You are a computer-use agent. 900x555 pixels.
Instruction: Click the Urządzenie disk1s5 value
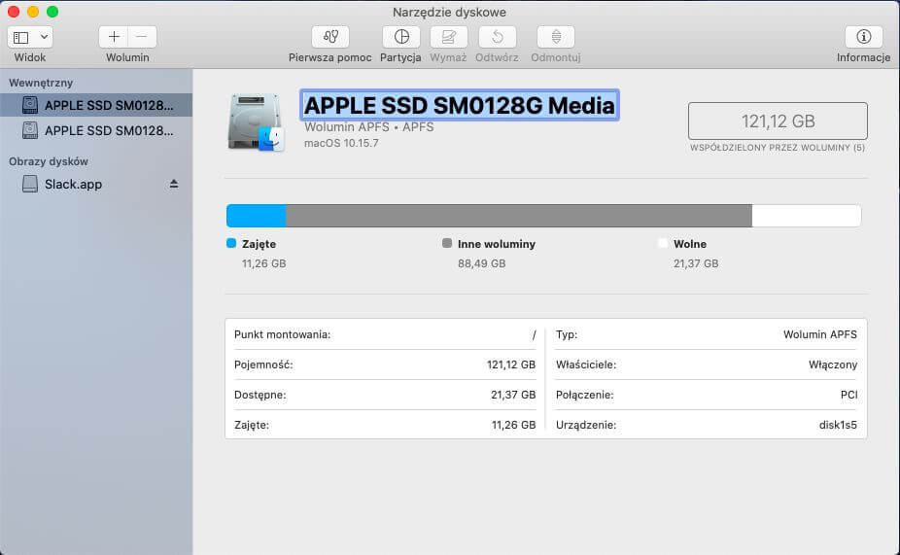(x=838, y=426)
